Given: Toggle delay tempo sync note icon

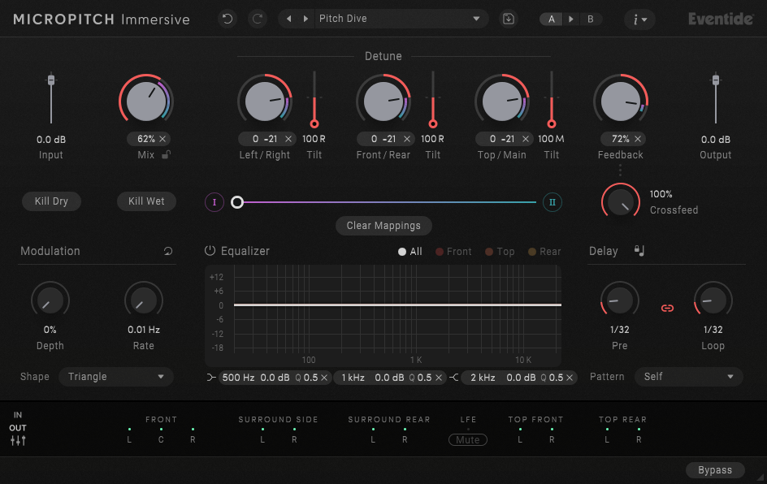Looking at the screenshot, I should pyautogui.click(x=639, y=251).
